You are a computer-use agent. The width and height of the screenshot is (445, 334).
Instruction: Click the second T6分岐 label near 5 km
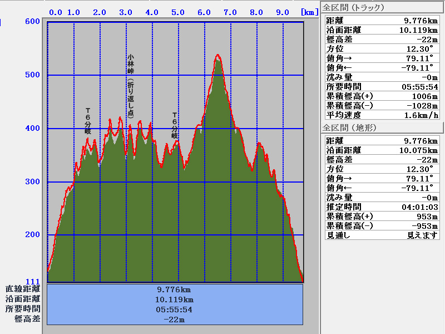coord(174,125)
